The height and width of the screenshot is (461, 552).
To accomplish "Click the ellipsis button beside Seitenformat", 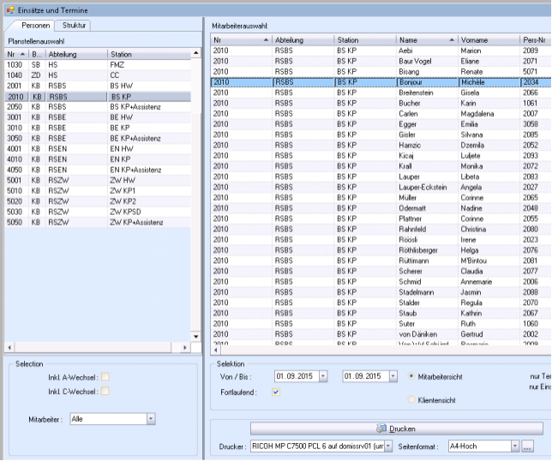I will (x=528, y=446).
